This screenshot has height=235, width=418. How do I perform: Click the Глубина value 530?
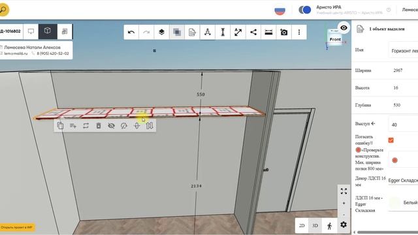coord(397,105)
